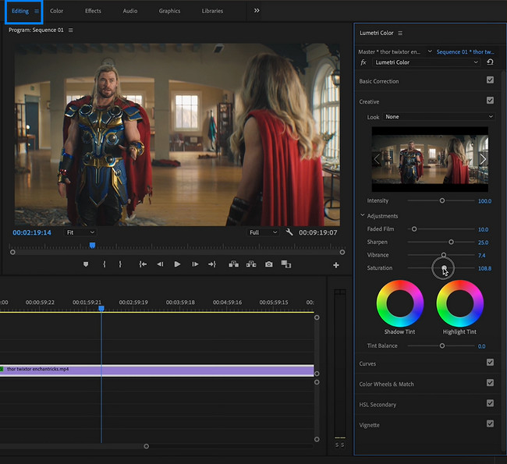This screenshot has height=464, width=507.
Task: Play the sequence in Program monitor
Action: pos(177,264)
